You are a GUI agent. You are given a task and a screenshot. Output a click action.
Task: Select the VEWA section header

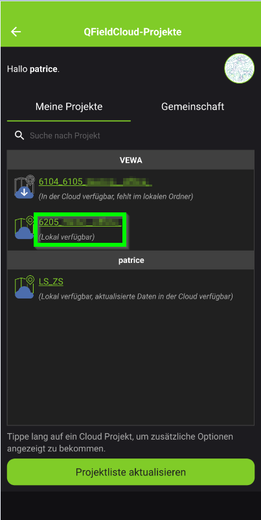click(x=131, y=160)
